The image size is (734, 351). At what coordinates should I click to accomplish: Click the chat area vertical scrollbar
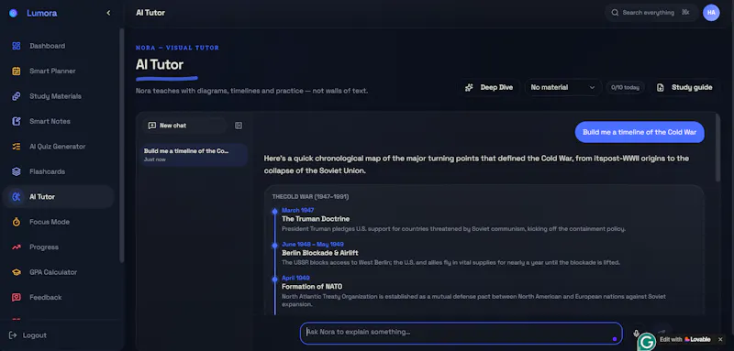click(718, 148)
